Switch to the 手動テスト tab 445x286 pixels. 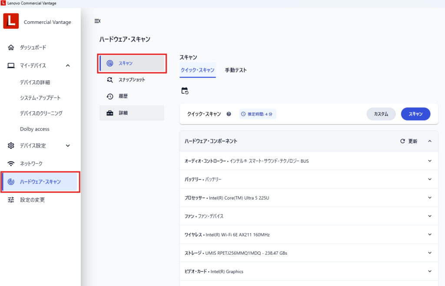click(236, 70)
